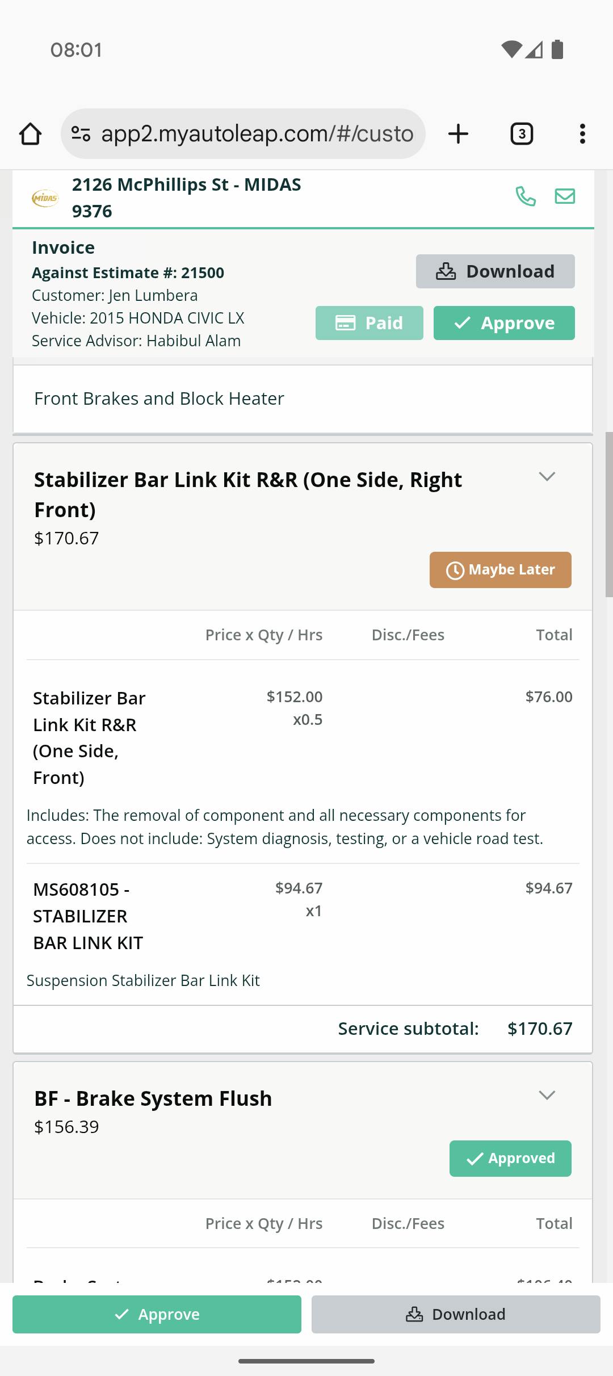The height and width of the screenshot is (1376, 613).
Task: Collapse the Stabilizer Bar Link Kit section
Action: [547, 477]
